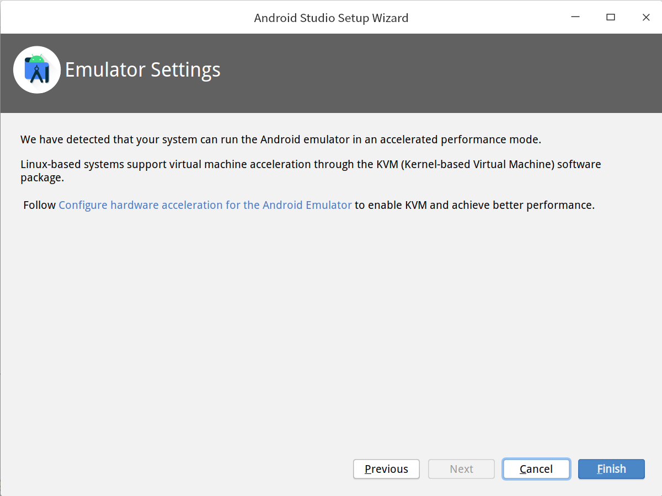This screenshot has height=496, width=662.
Task: Maximize the Setup Wizard window
Action: click(611, 18)
